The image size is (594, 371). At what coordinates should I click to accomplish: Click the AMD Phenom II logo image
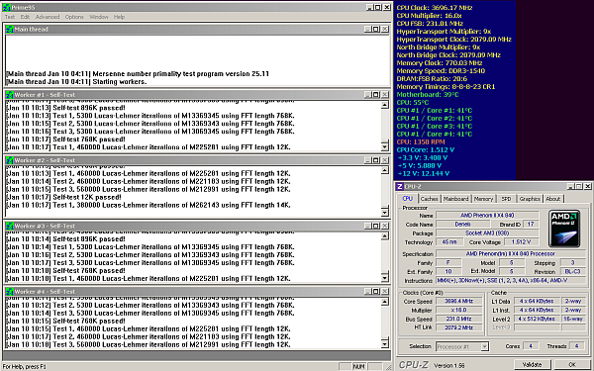coord(564,229)
